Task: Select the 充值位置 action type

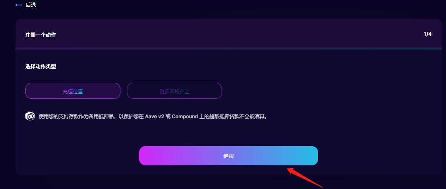Action: (73, 91)
